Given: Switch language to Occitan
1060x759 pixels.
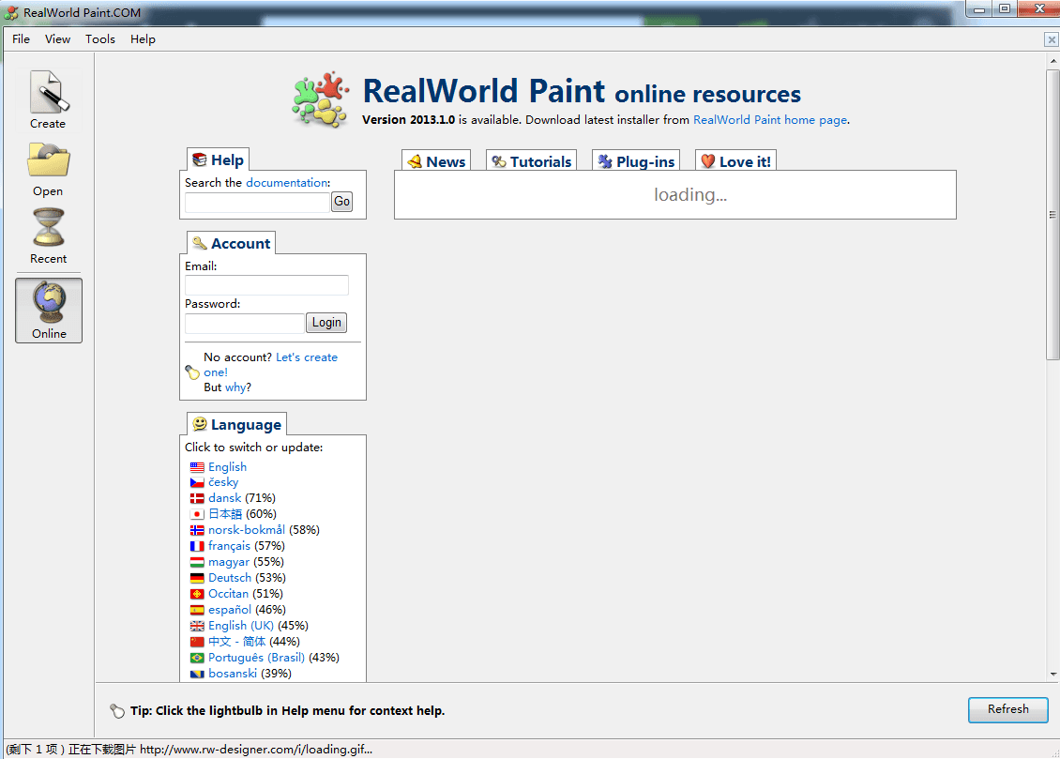Looking at the screenshot, I should click(229, 594).
